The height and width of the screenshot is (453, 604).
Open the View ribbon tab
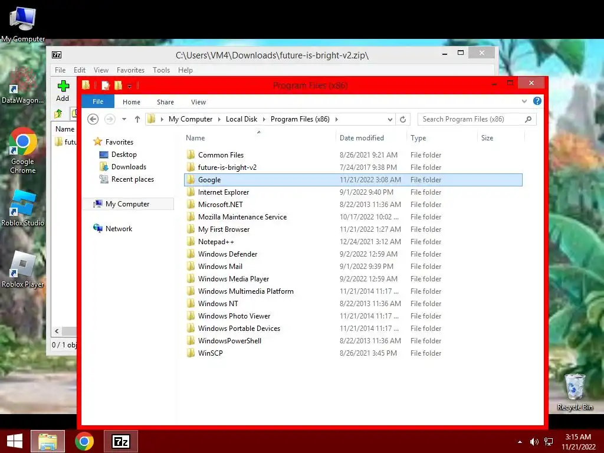pyautogui.click(x=198, y=102)
